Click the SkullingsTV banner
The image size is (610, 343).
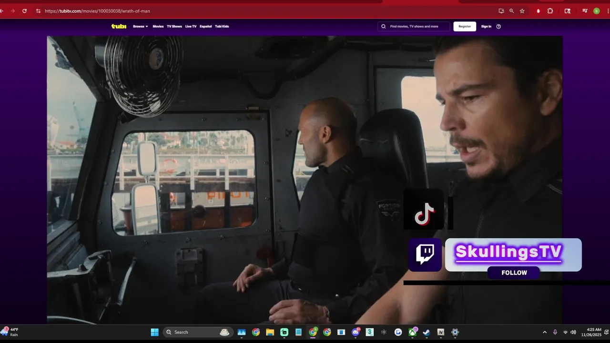coord(513,255)
